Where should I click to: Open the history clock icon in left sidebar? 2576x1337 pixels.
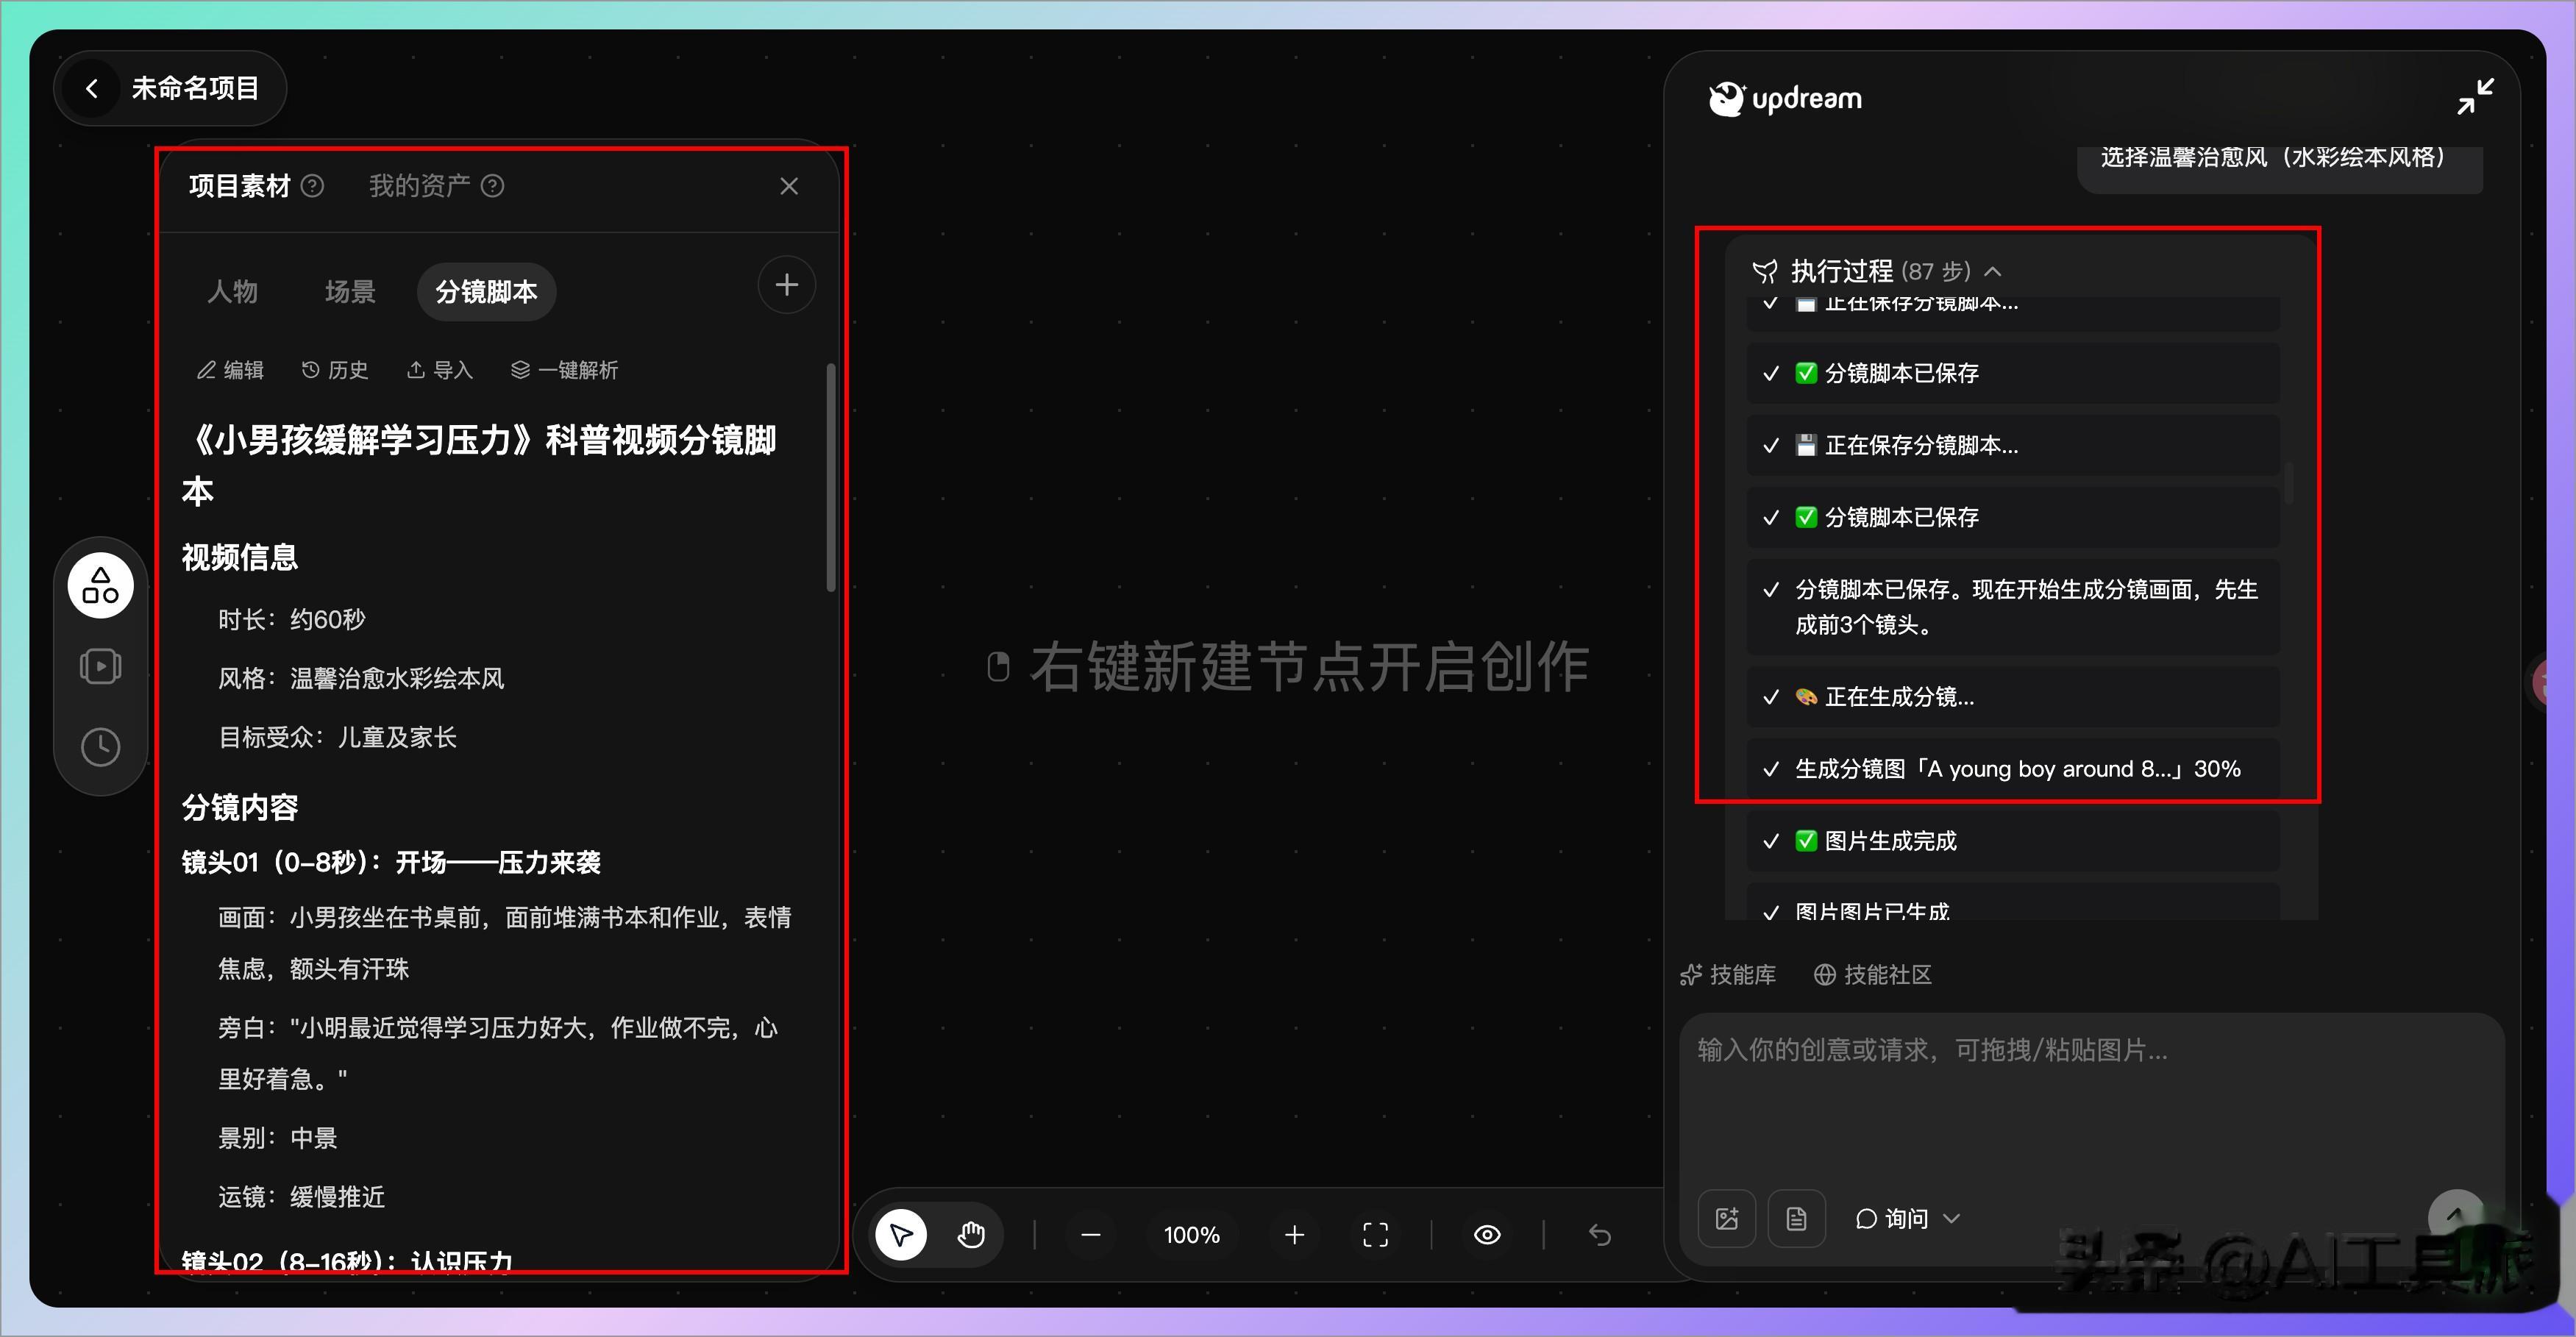[x=101, y=747]
